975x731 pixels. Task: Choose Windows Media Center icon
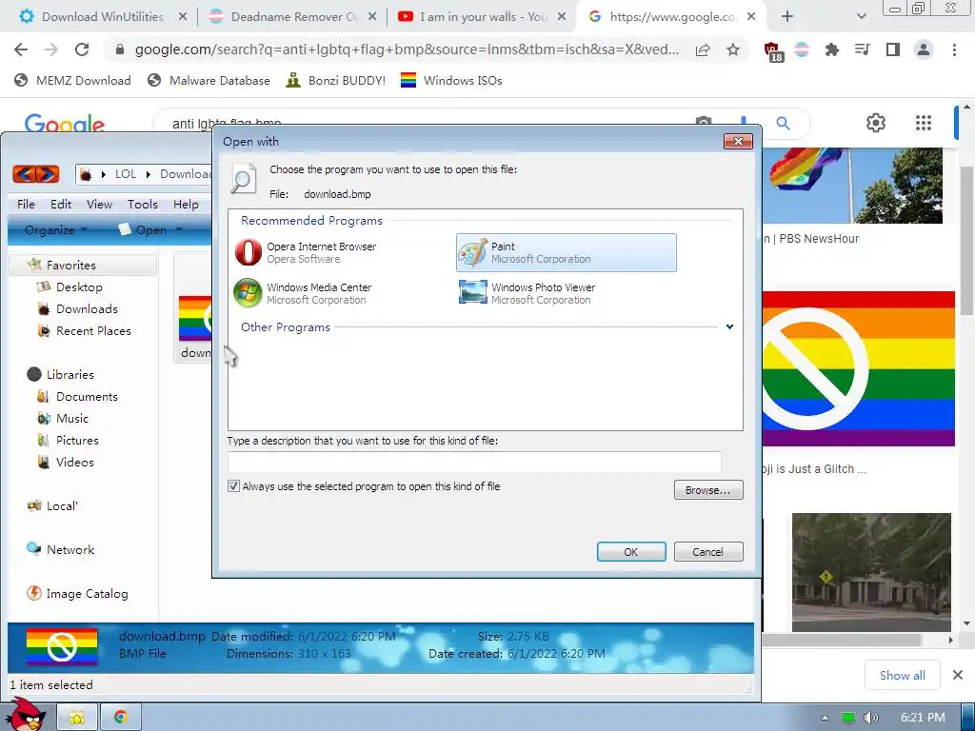[x=248, y=293]
